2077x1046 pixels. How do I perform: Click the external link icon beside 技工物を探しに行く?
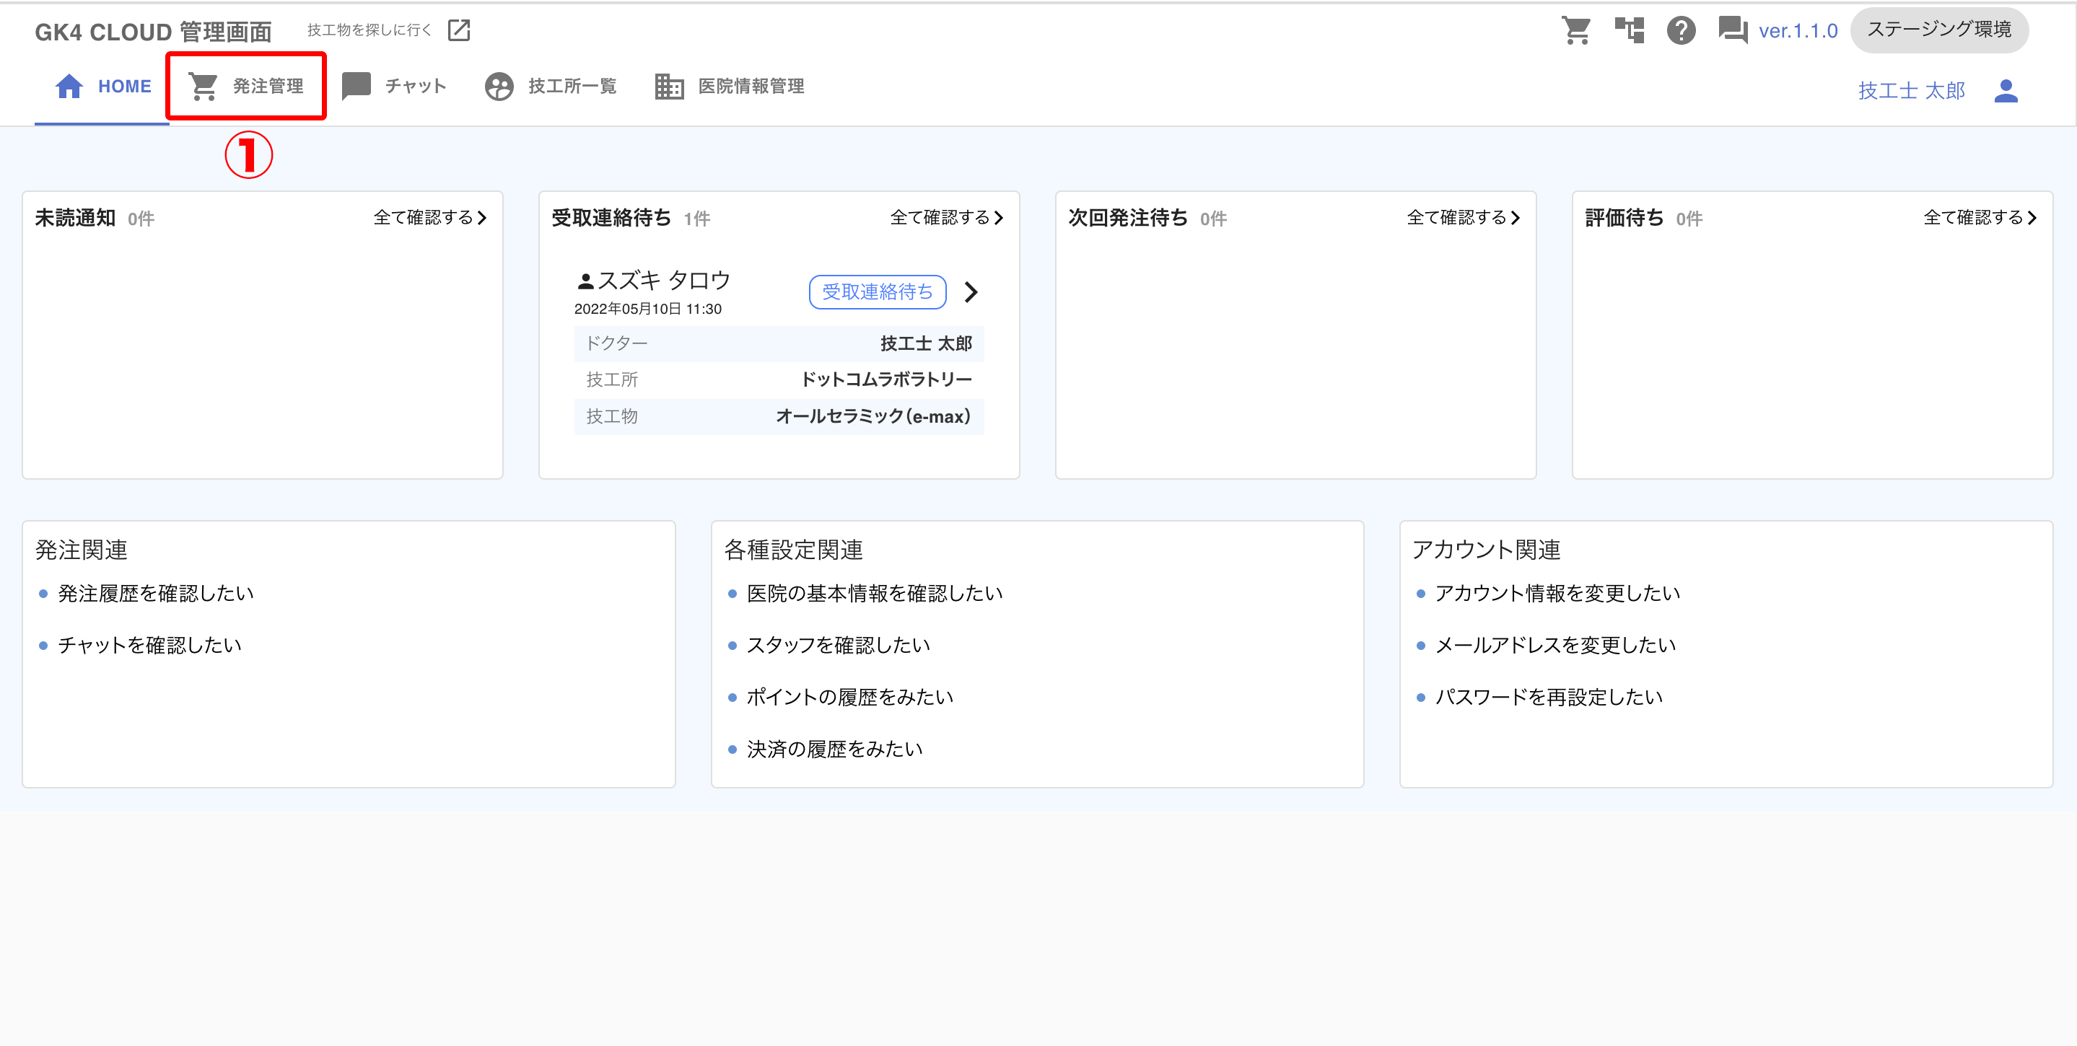tap(459, 30)
